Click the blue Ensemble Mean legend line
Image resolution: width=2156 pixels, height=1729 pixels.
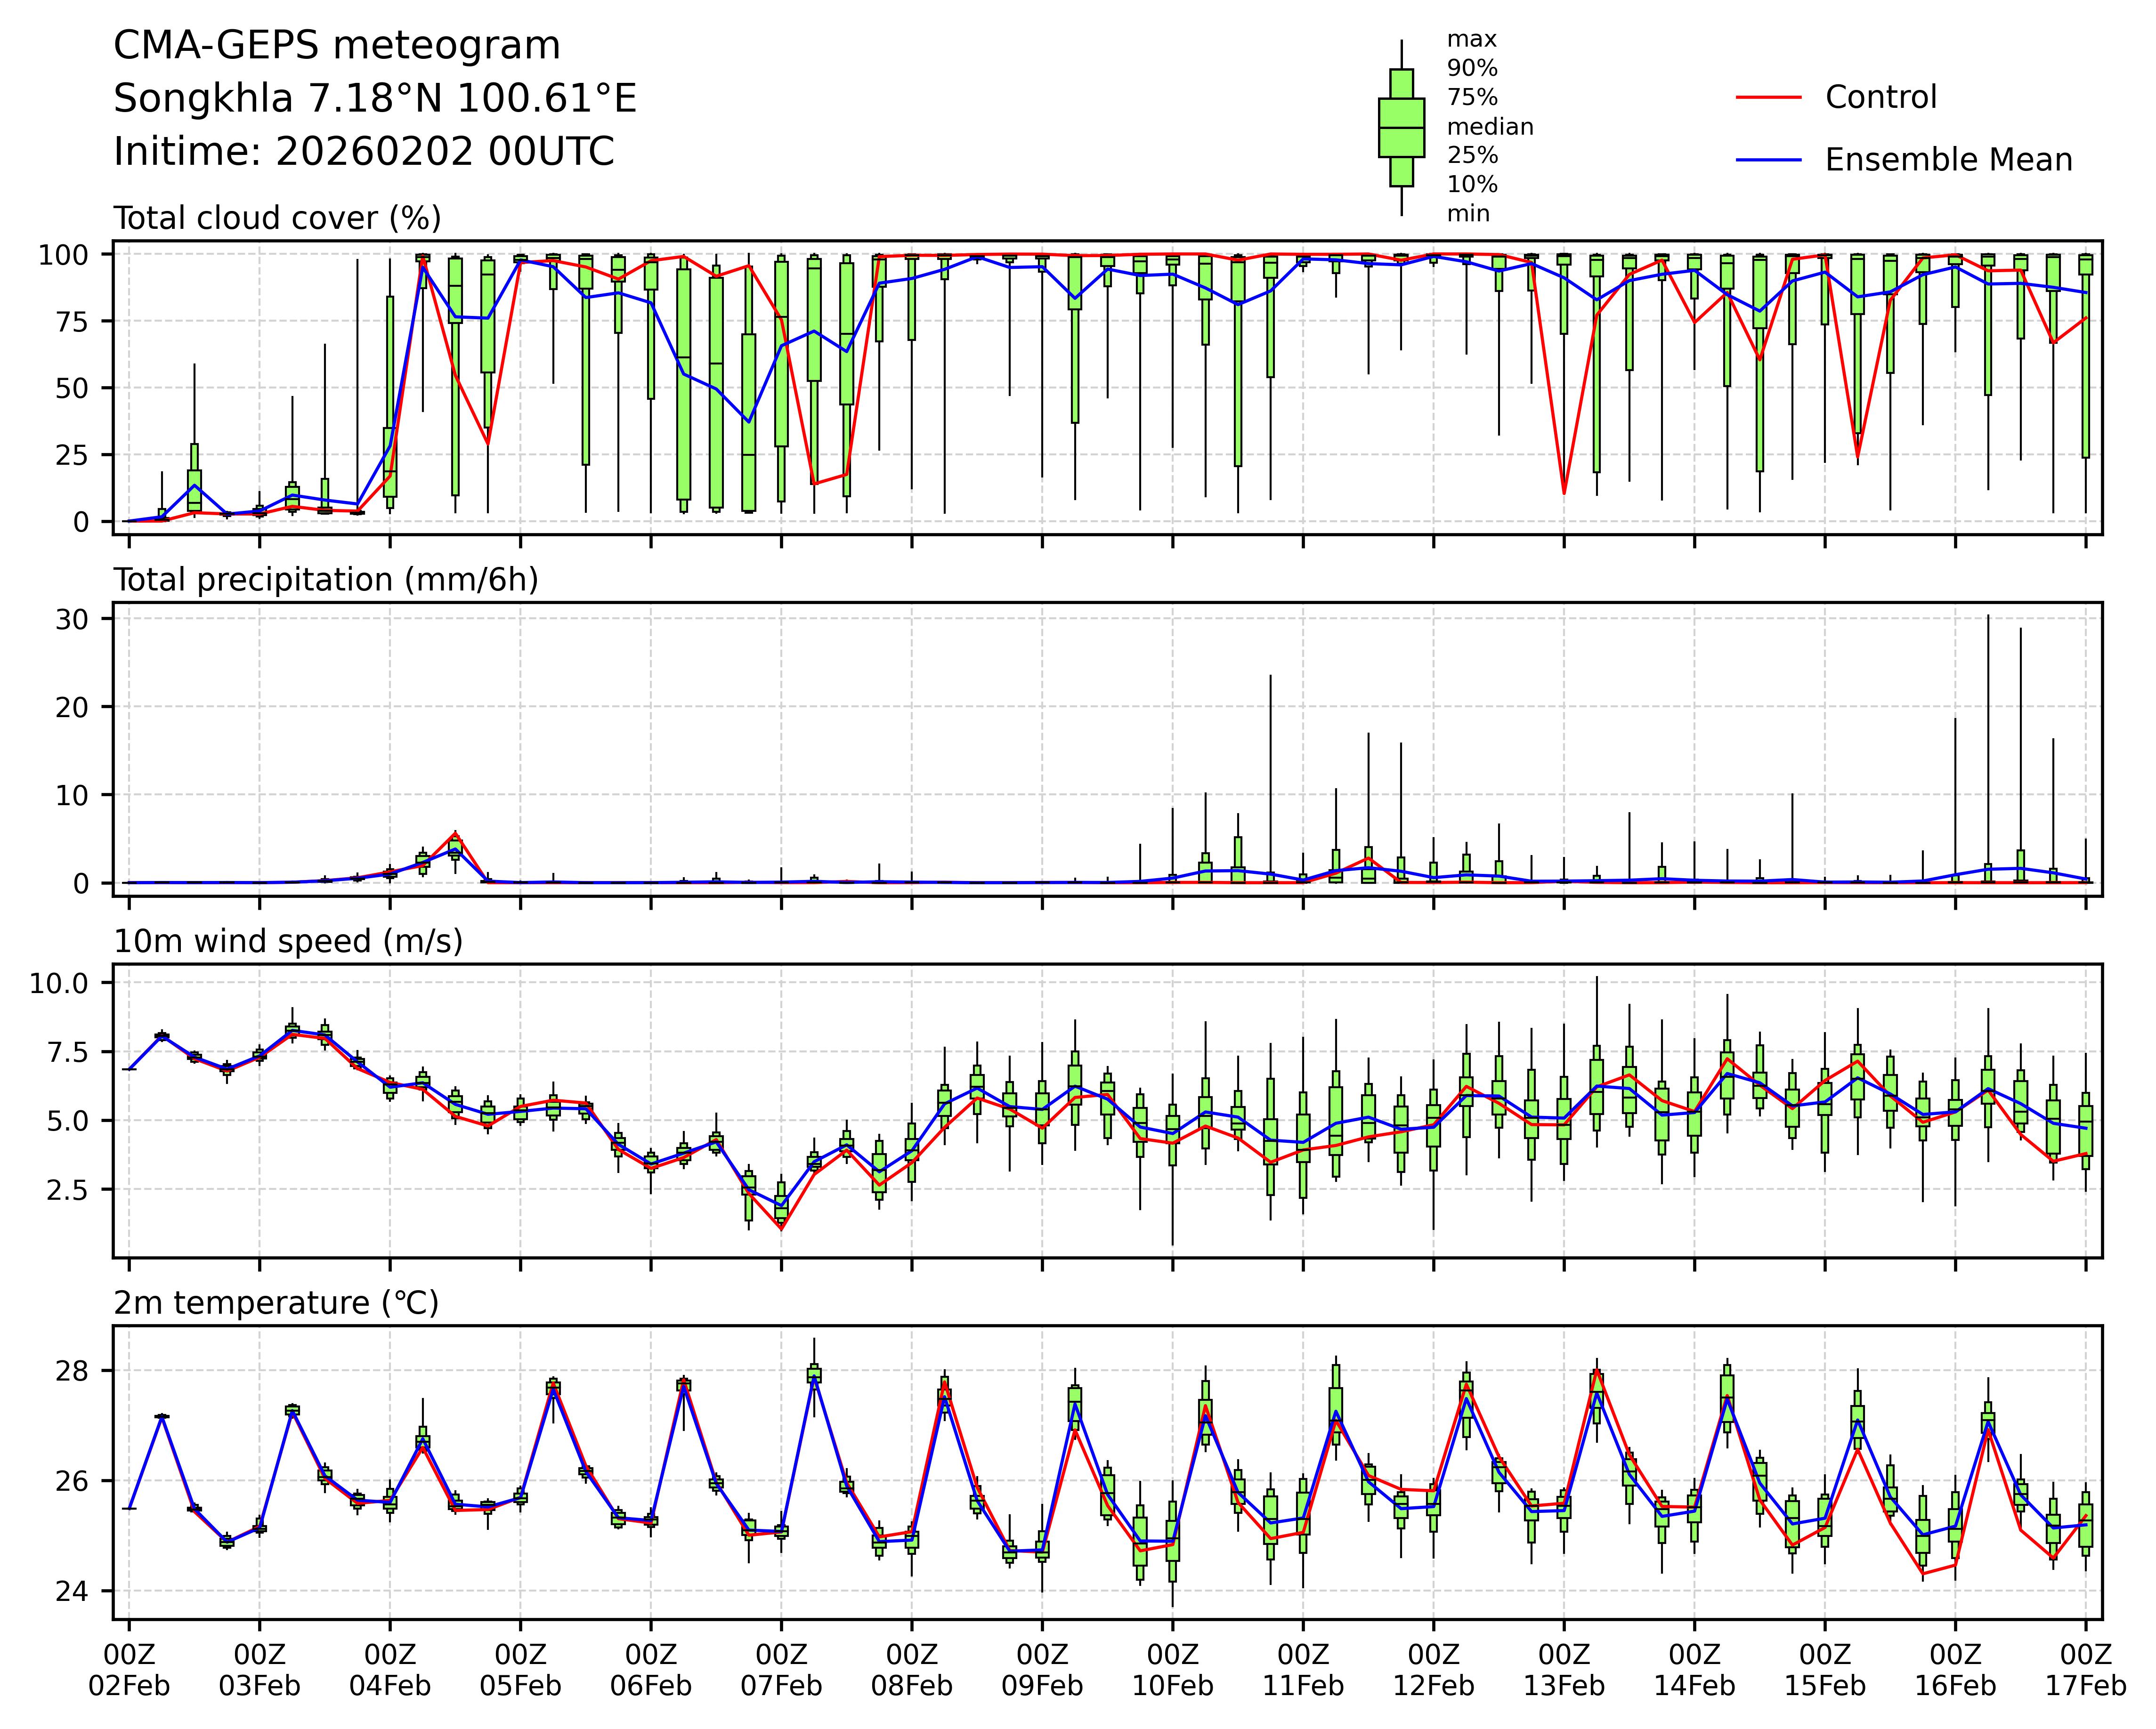(x=1768, y=160)
